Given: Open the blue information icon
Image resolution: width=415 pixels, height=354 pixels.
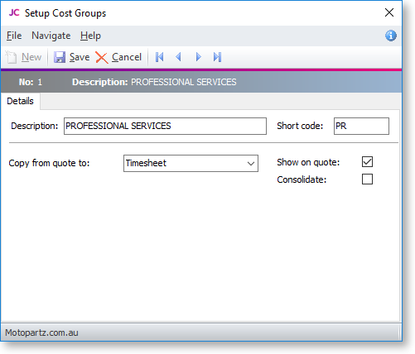Looking at the screenshot, I should click(391, 36).
